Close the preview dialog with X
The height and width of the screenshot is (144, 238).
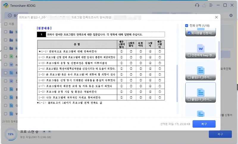tap(217, 17)
